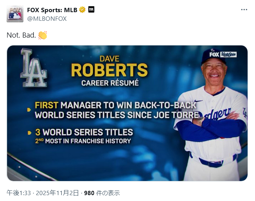Click the FOX Sports: MLB display name
This screenshot has height=201, width=255.
(52, 10)
